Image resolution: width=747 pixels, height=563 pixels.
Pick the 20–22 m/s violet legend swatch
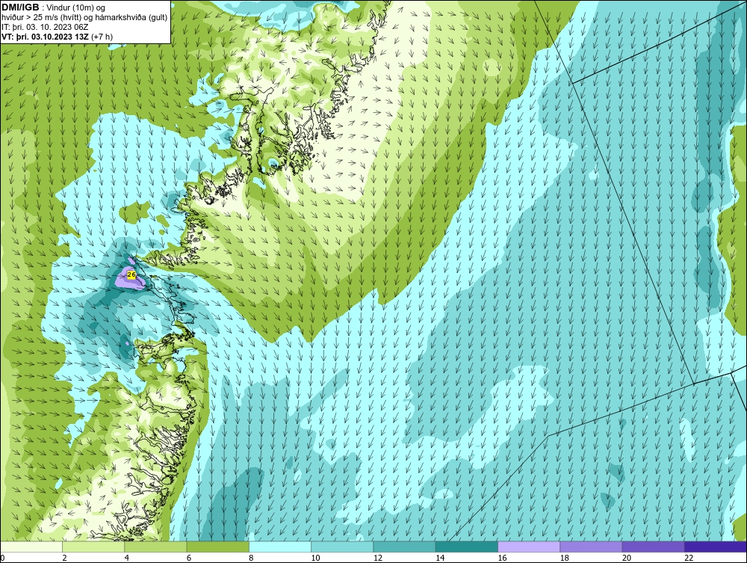coord(653,547)
